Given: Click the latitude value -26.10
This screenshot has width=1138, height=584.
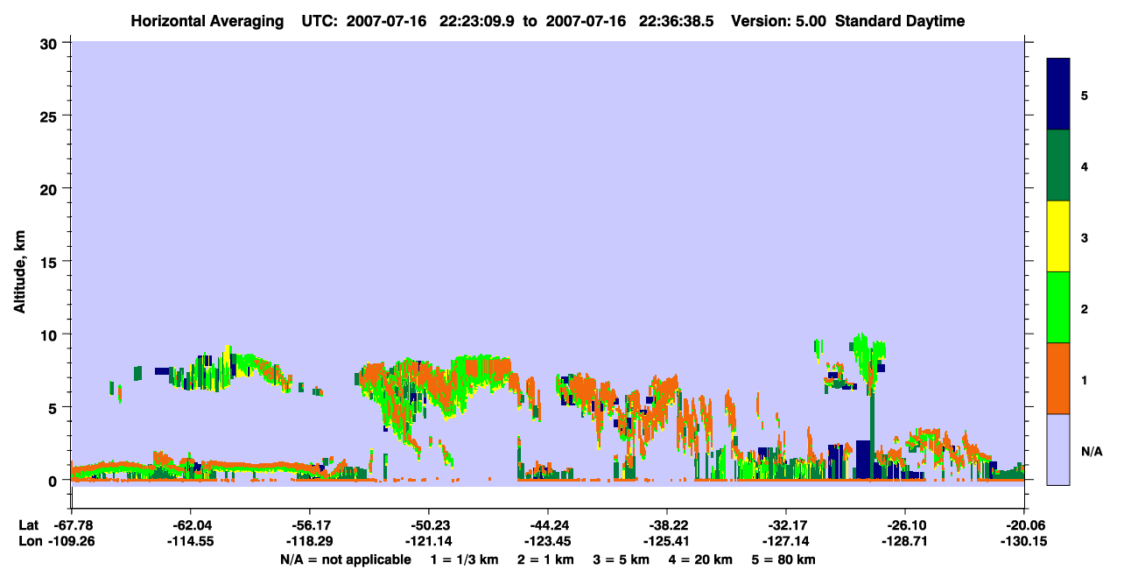Looking at the screenshot, I should 905,525.
